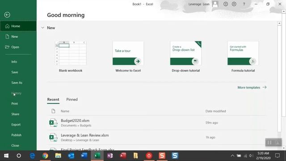Open the Welcome to Excel tour template
Viewport: 286px width, 161px height.
click(128, 53)
